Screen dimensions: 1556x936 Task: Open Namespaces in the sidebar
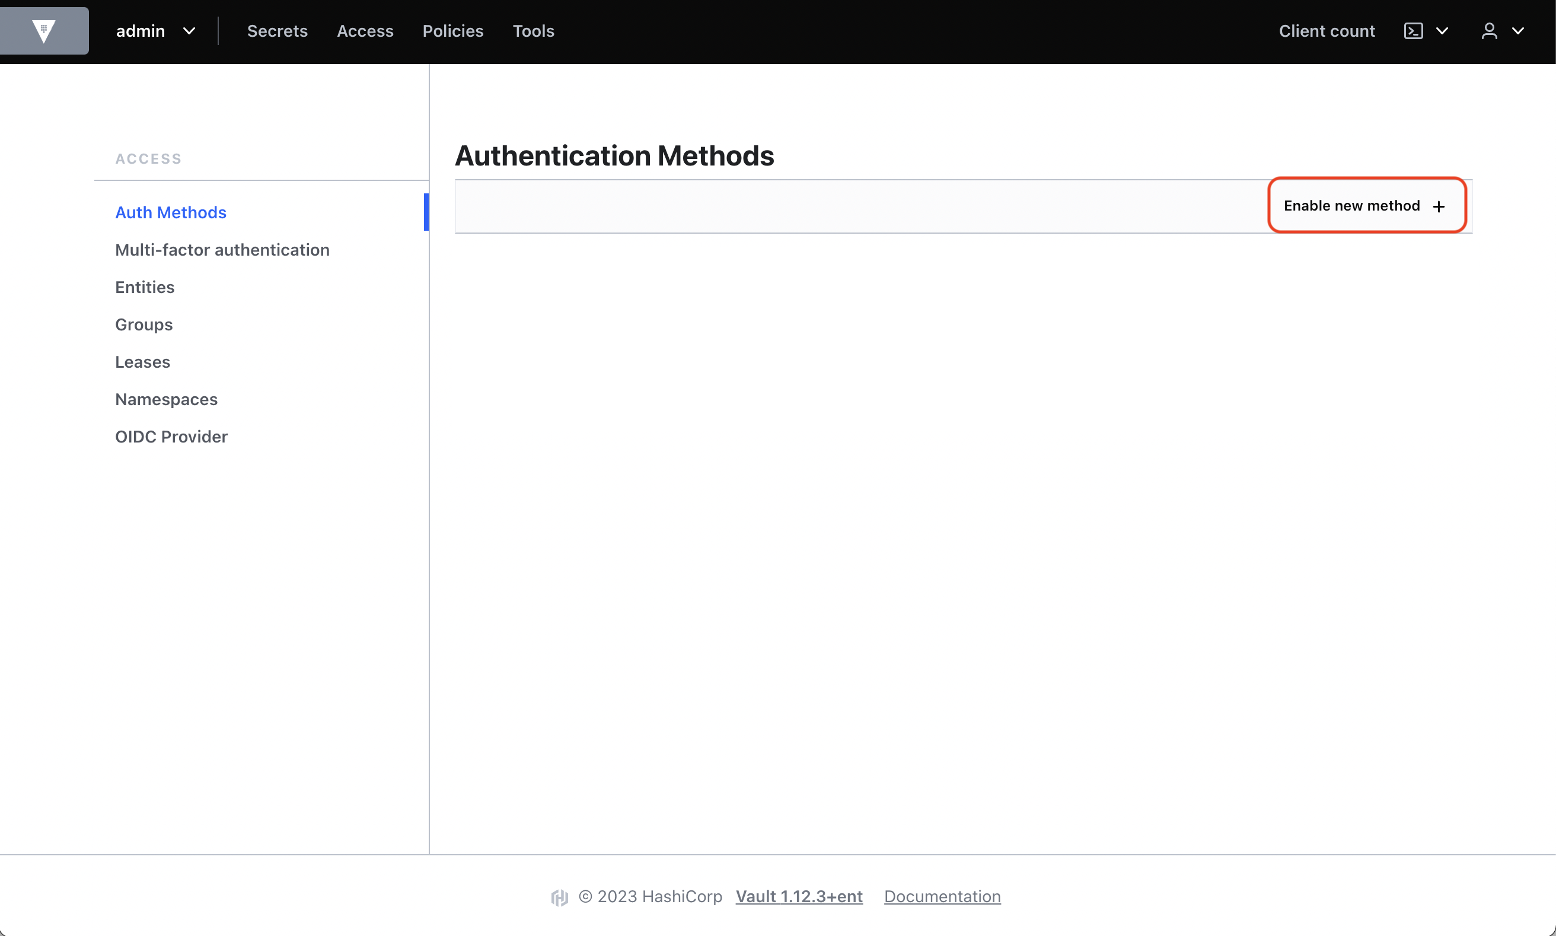166,399
